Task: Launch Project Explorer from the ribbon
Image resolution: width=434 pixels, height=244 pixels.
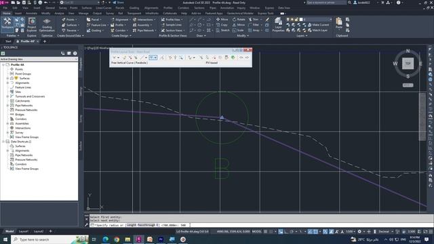Action: (x=32, y=25)
